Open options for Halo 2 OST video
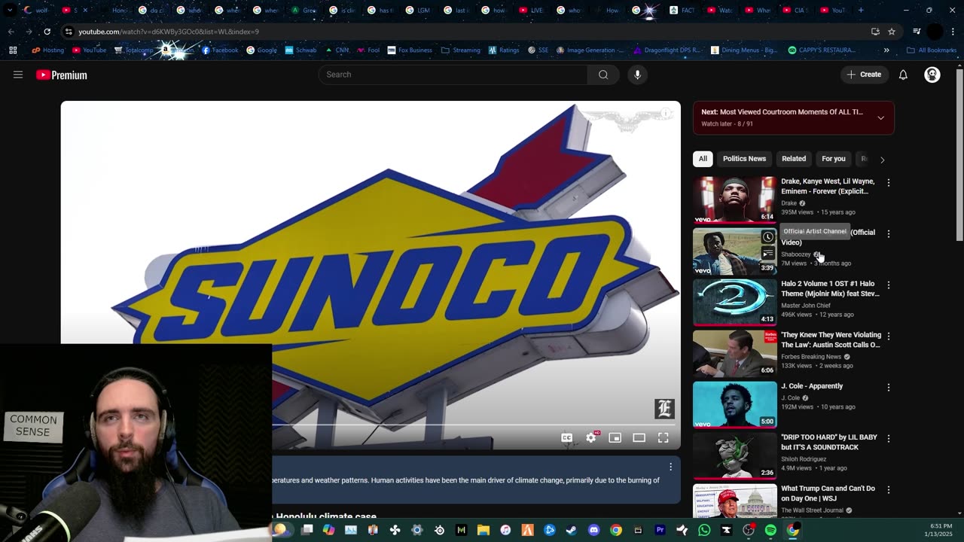964x542 pixels. [889, 285]
